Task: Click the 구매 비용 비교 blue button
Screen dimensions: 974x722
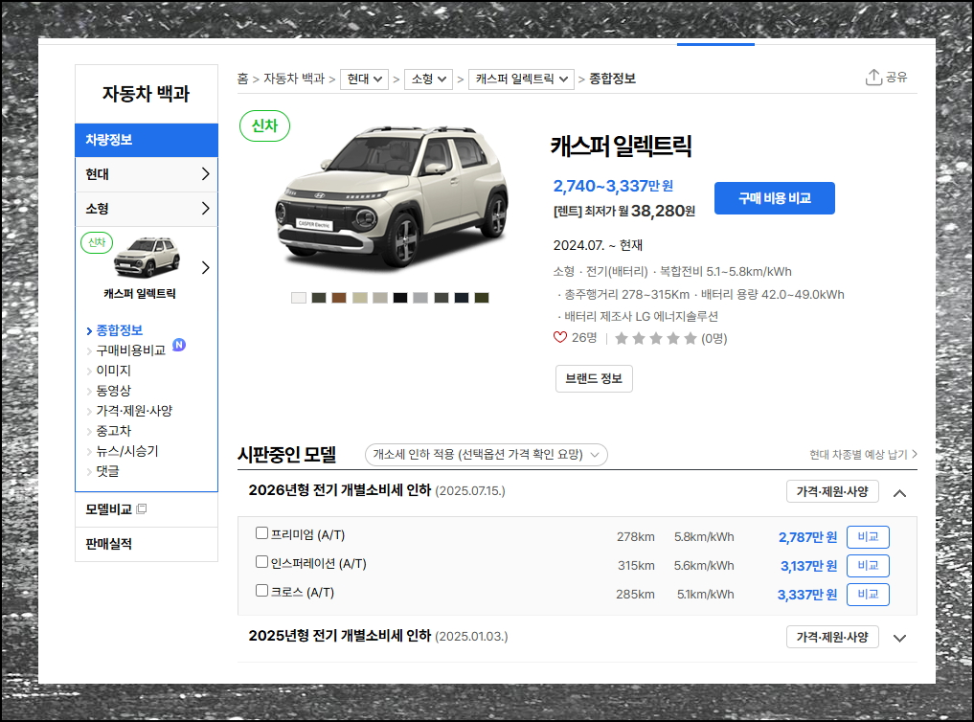Action: tap(775, 198)
